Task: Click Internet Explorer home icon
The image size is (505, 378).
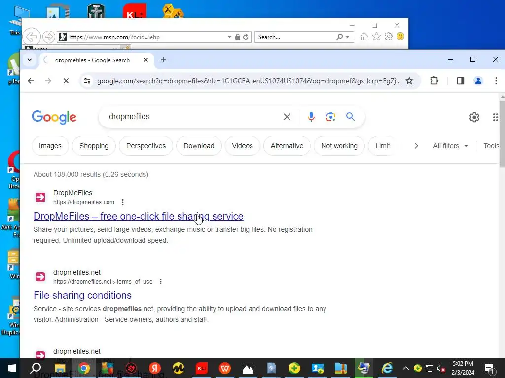Action: tap(364, 36)
